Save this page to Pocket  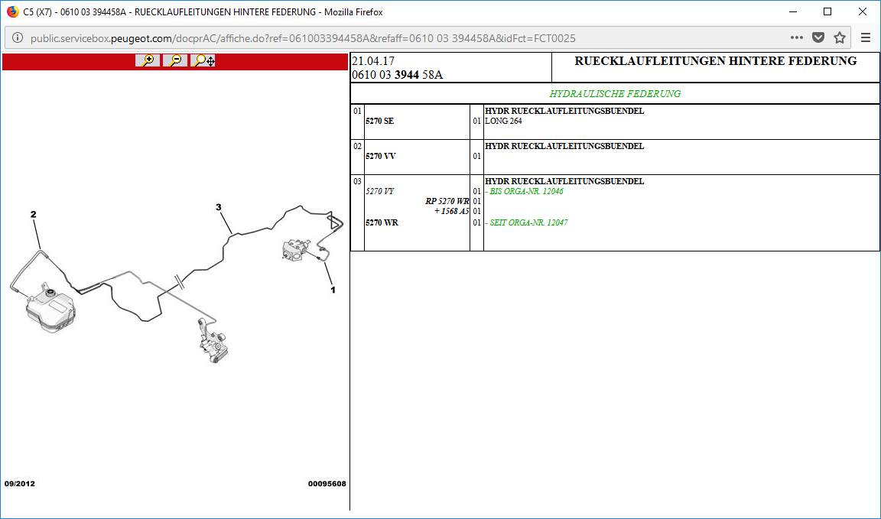pyautogui.click(x=818, y=37)
